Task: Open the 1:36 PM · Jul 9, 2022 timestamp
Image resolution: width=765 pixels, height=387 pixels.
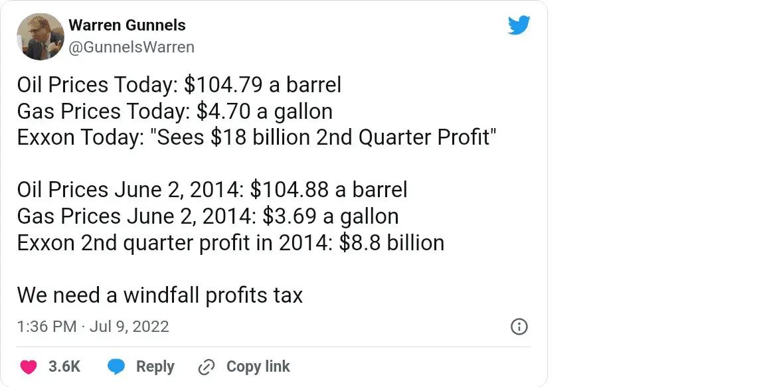Action: [x=93, y=327]
